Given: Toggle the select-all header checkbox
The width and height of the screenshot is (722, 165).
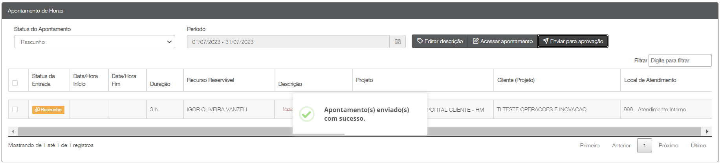Looking at the screenshot, I should coord(15,83).
